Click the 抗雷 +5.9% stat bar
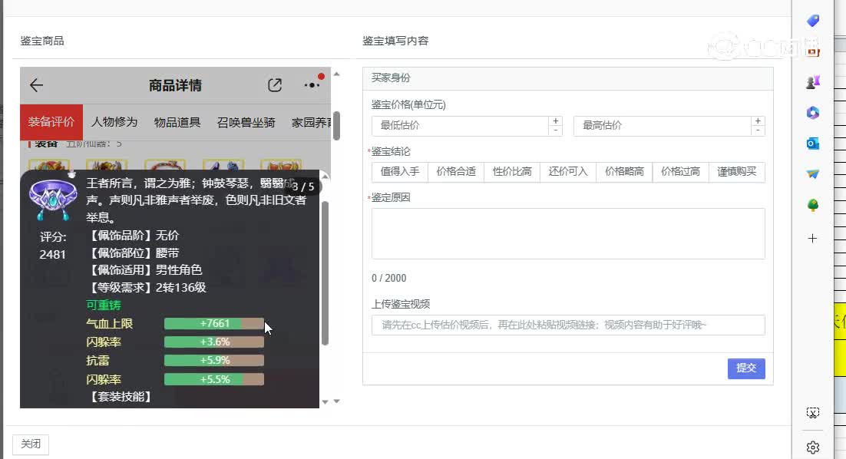The height and width of the screenshot is (459, 846). pos(214,360)
